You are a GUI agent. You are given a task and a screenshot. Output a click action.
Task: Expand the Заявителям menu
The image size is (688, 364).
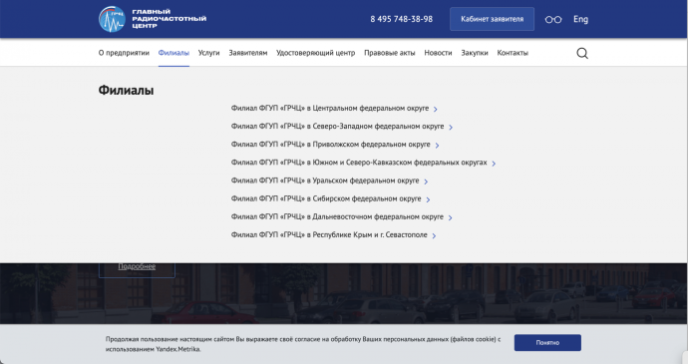click(x=248, y=53)
